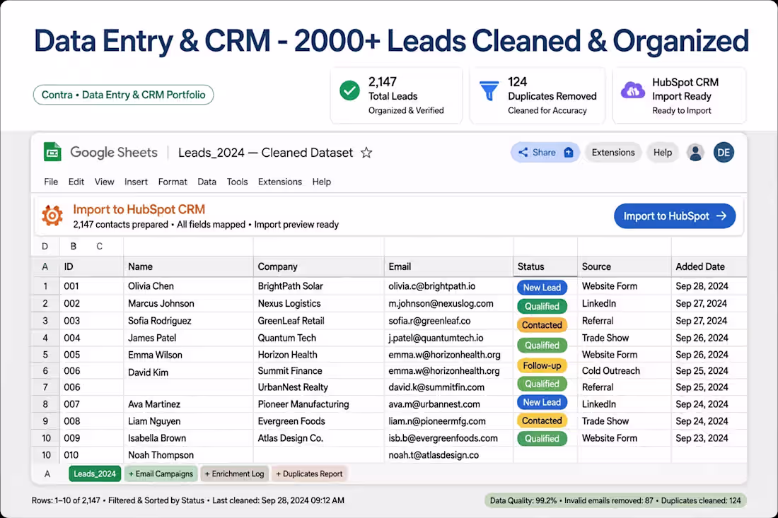Image resolution: width=778 pixels, height=518 pixels.
Task: Open the DE account avatar
Action: click(724, 152)
